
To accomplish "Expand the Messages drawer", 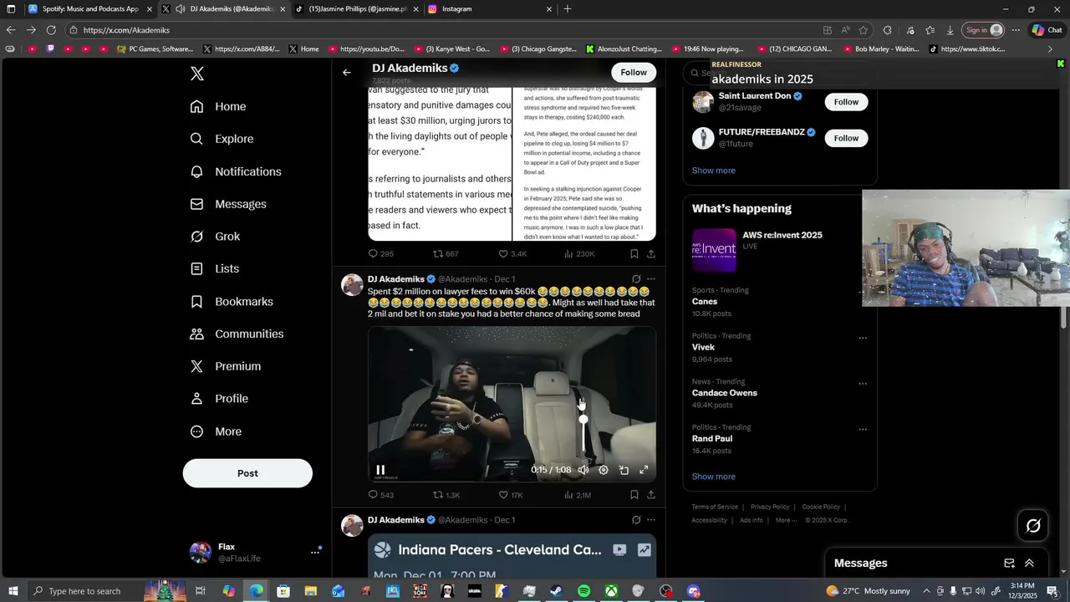I will (1029, 564).
